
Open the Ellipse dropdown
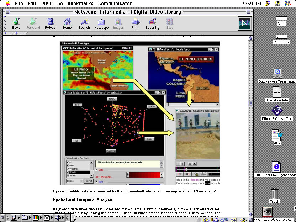[75, 181]
